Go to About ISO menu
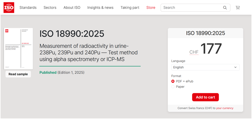This screenshot has width=252, height=119. [x=72, y=8]
